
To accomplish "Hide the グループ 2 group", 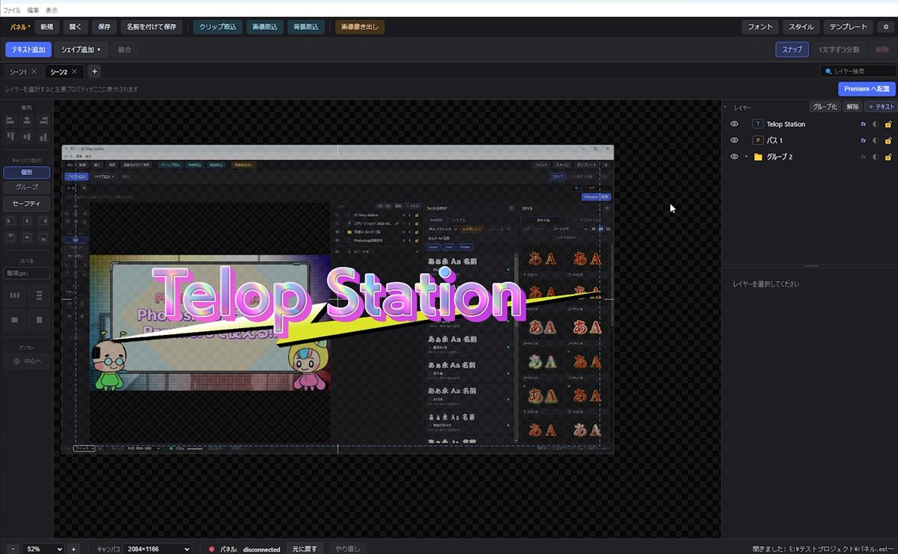I will click(x=734, y=157).
